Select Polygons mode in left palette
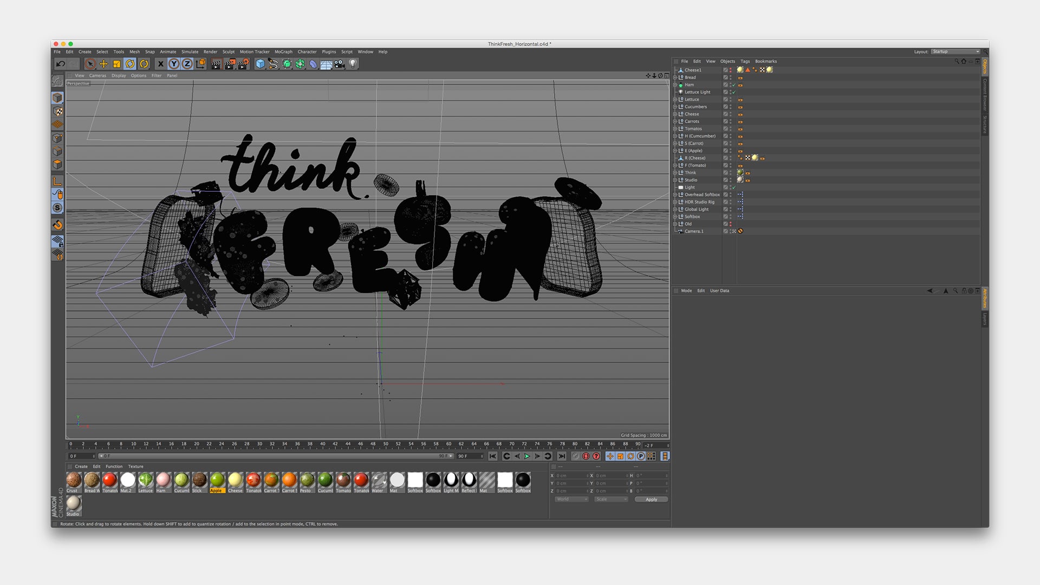Screen dimensions: 1040x585 pyautogui.click(x=57, y=165)
